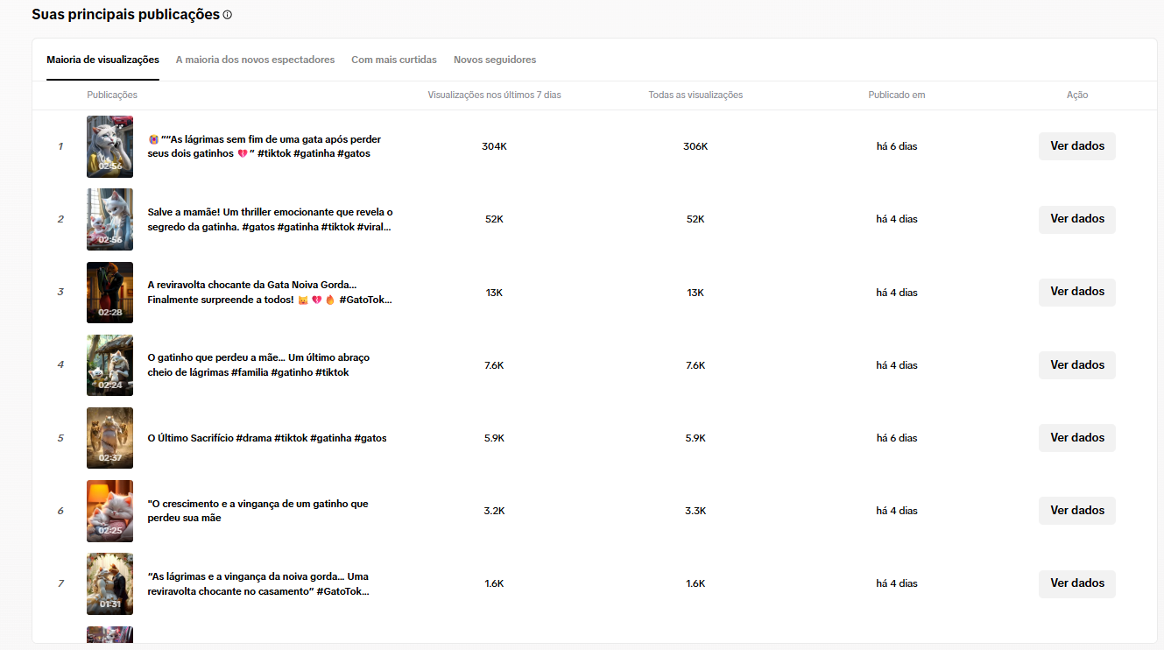
Task: Click the title "Salve a mamãe! Um thriller emocionante"
Action: [x=270, y=219]
